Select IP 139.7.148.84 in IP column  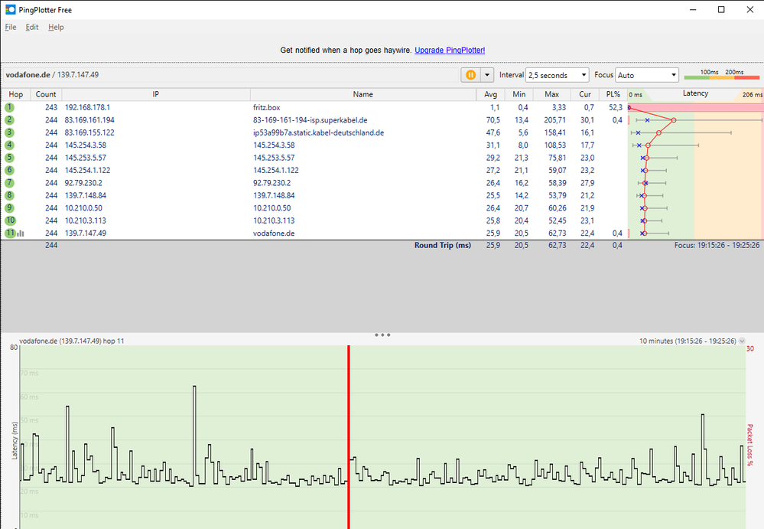(x=85, y=195)
